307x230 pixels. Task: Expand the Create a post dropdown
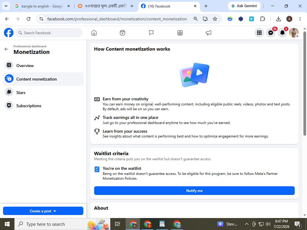43,211
